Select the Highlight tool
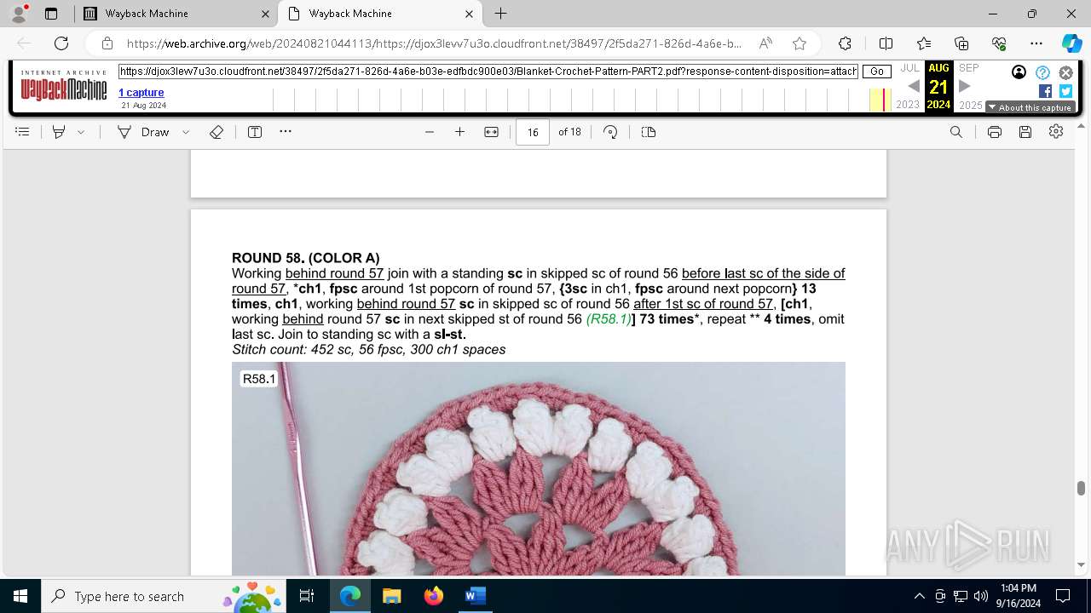This screenshot has height=613, width=1091. coord(59,132)
